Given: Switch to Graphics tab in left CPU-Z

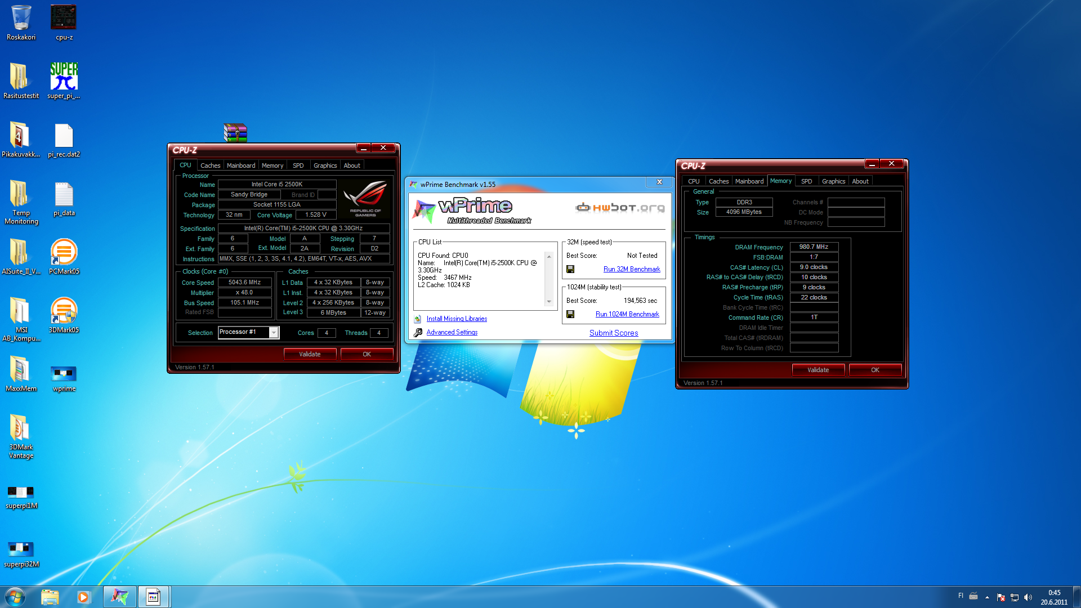Looking at the screenshot, I should point(325,166).
